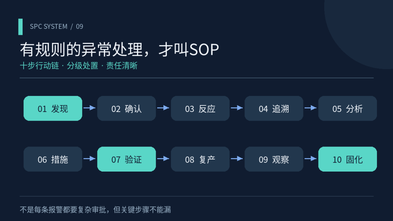The width and height of the screenshot is (393, 221).
Task: Click the teal accent bar beside SPC SYSTEM
Action: coord(20,27)
